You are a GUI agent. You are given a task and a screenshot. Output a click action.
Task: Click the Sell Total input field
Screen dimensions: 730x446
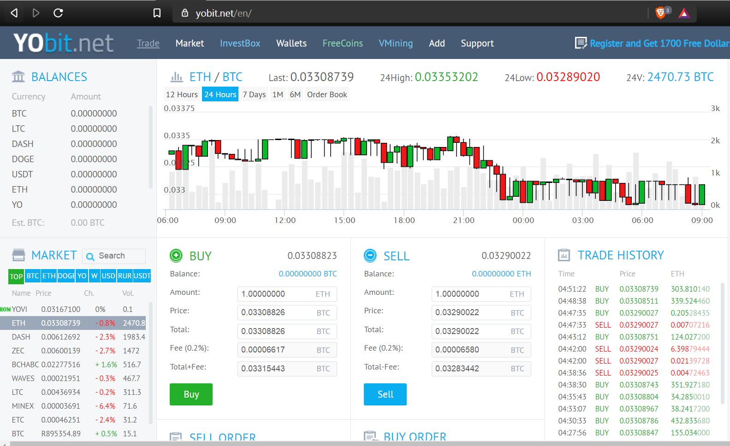(x=481, y=331)
